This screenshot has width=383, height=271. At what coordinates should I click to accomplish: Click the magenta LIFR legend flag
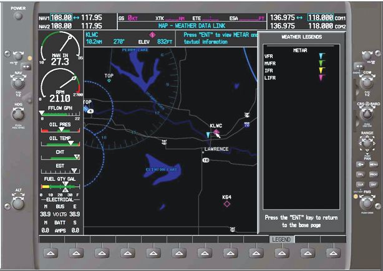click(x=322, y=78)
